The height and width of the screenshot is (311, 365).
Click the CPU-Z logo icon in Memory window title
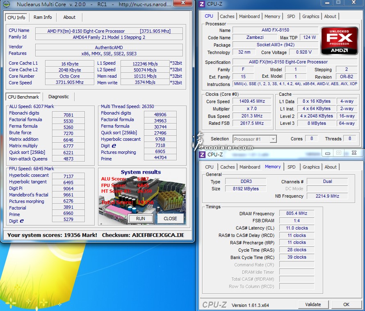pos(202,154)
